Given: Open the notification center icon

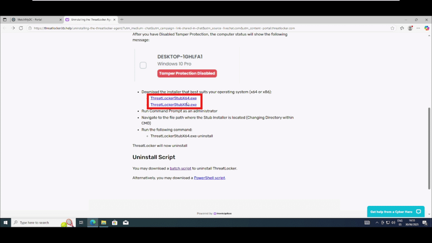Looking at the screenshot, I should (x=425, y=223).
